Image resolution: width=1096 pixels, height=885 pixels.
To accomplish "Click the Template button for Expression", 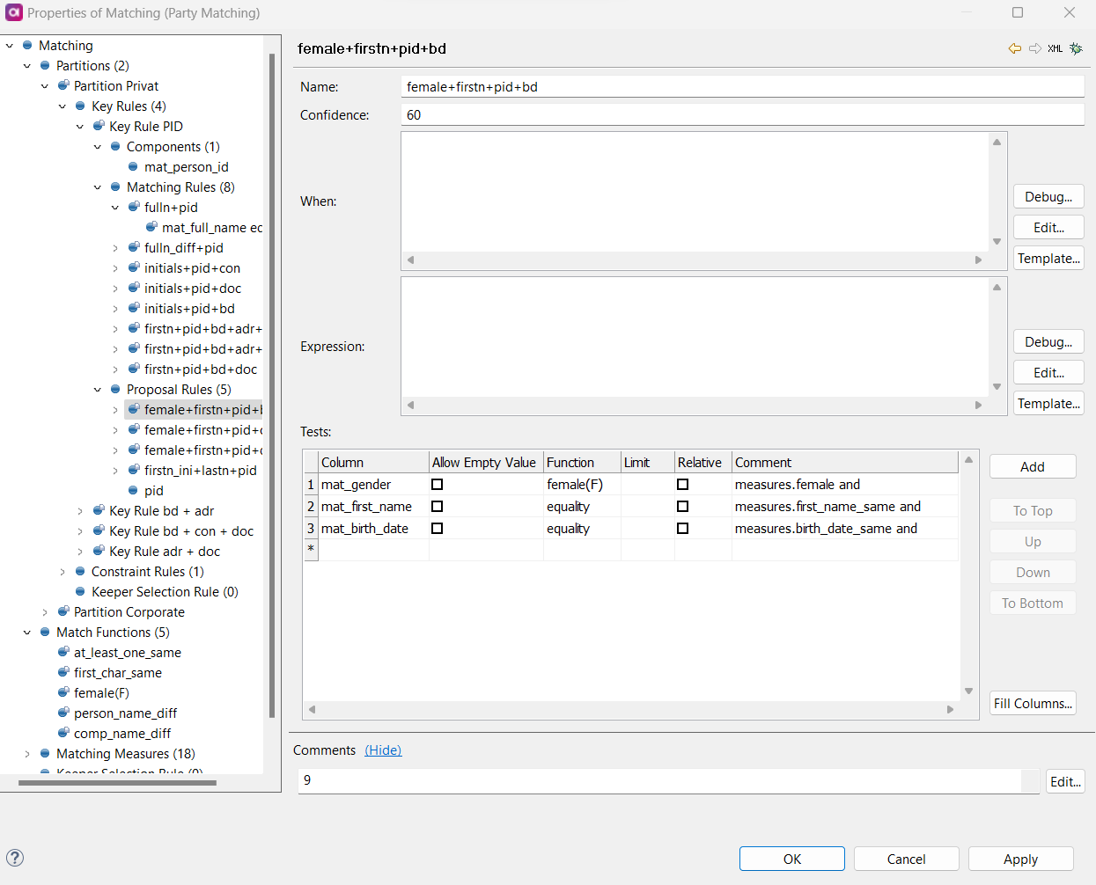I will [x=1048, y=403].
